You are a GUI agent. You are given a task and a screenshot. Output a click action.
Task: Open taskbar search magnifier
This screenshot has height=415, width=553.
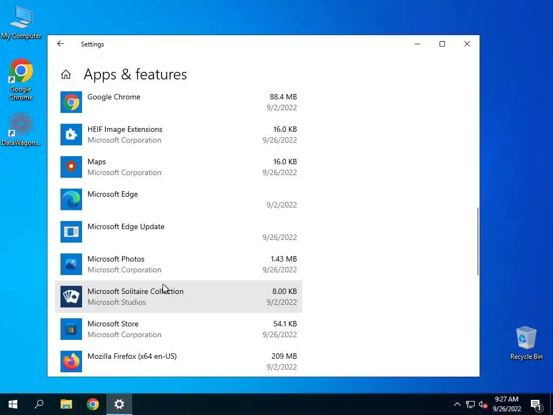coord(39,404)
